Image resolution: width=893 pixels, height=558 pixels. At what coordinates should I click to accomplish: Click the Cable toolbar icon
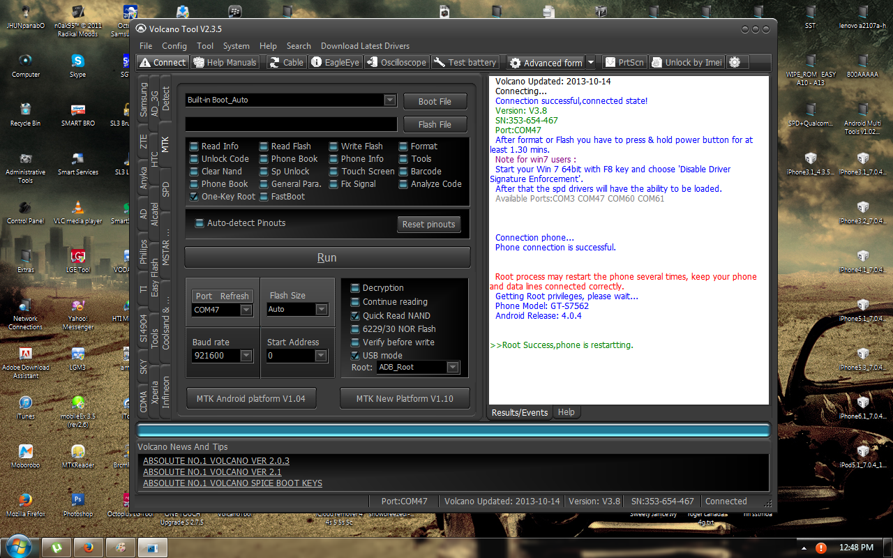click(286, 62)
